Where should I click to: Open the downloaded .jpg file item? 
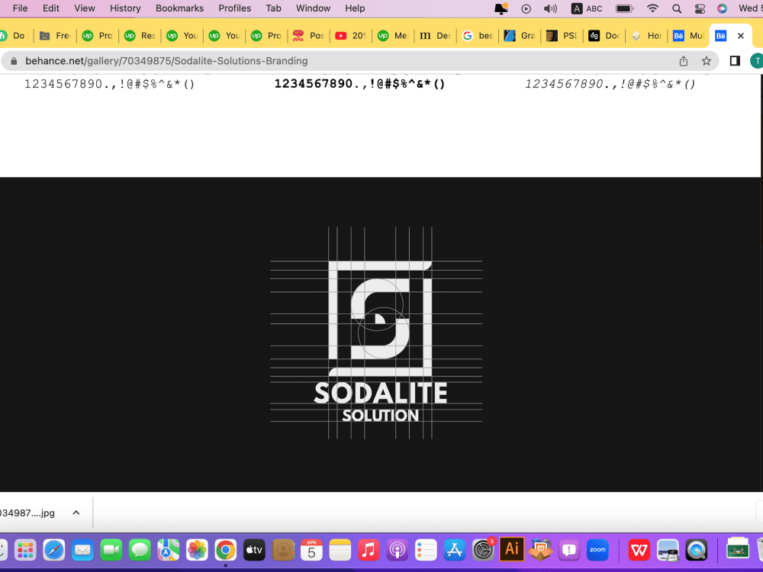[x=27, y=513]
